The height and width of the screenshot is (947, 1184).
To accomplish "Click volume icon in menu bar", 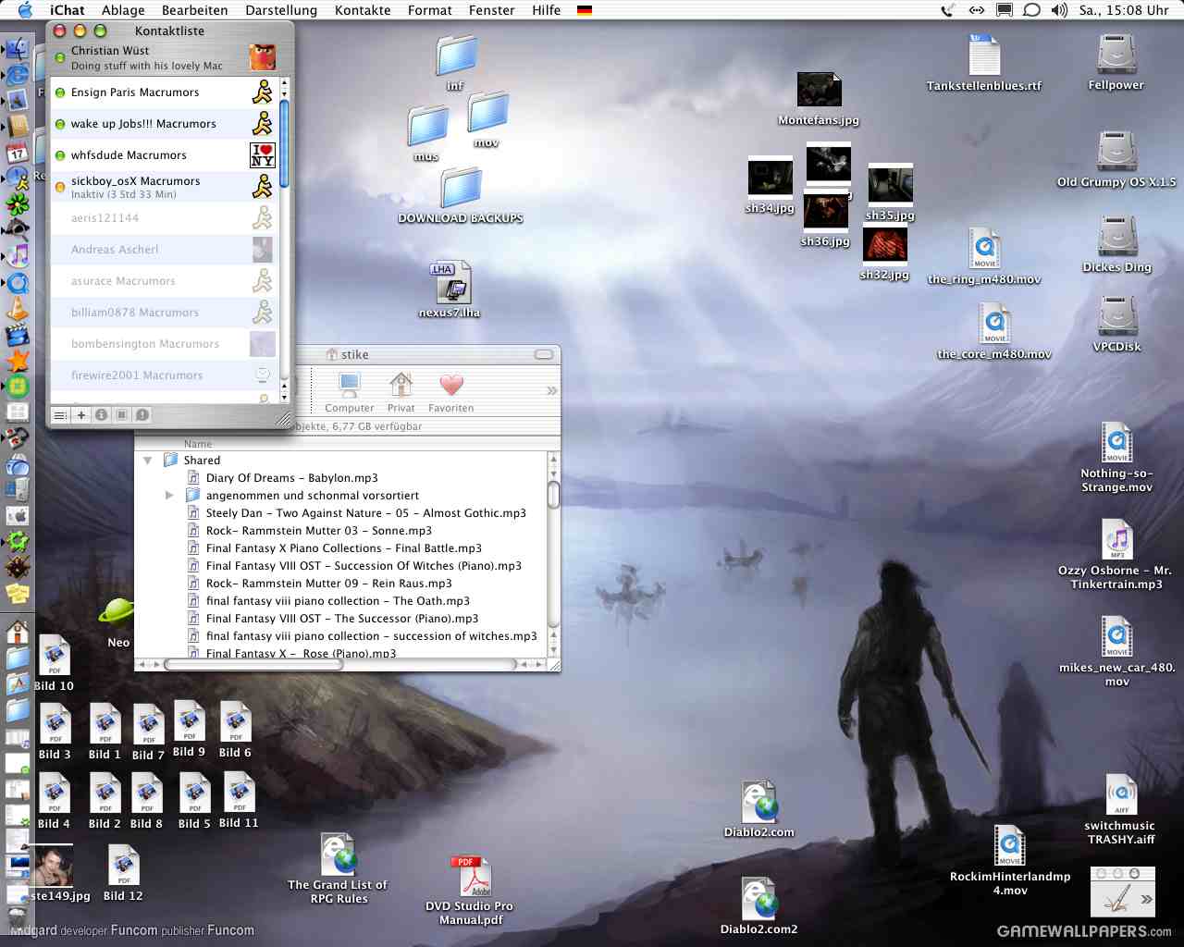I will coord(1059,10).
